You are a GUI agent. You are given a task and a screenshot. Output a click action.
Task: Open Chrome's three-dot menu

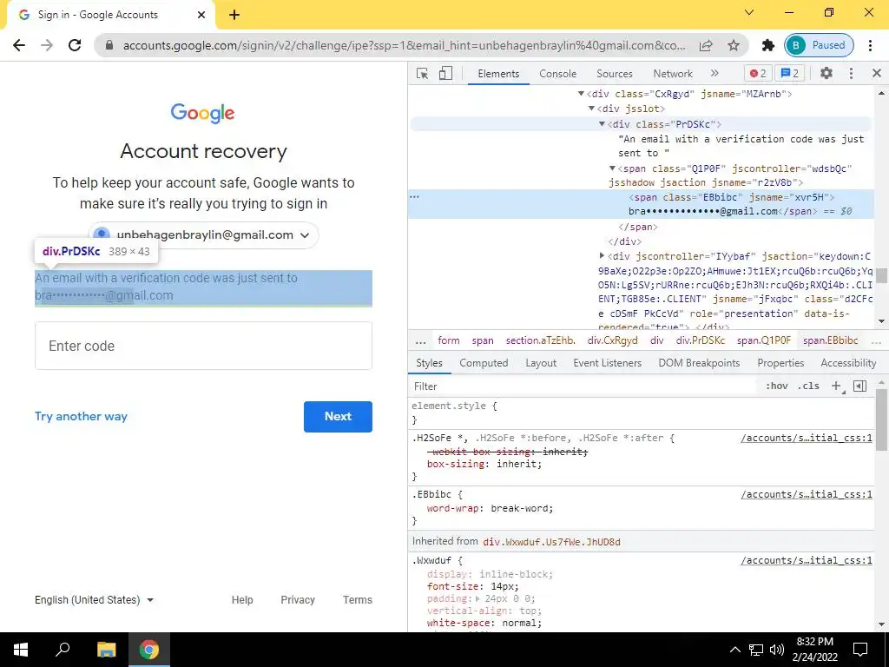tap(870, 45)
